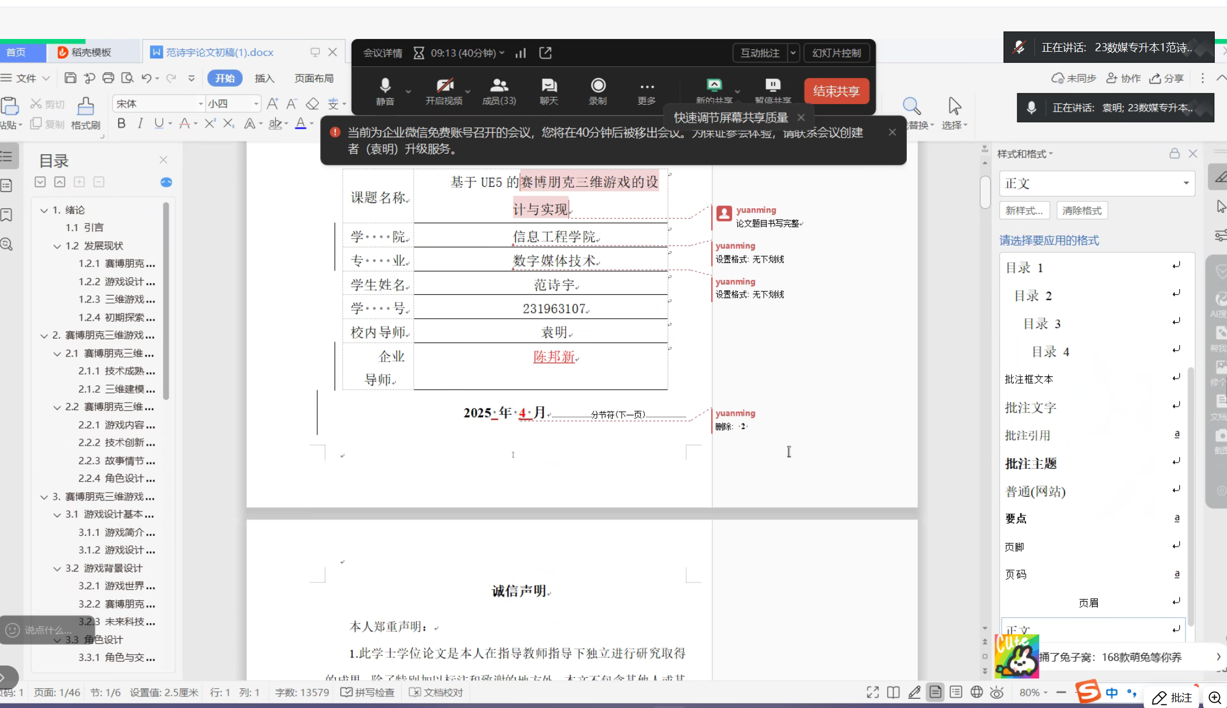1227x708 pixels.
Task: Open the font name 宋体 dropdown
Action: (x=201, y=104)
